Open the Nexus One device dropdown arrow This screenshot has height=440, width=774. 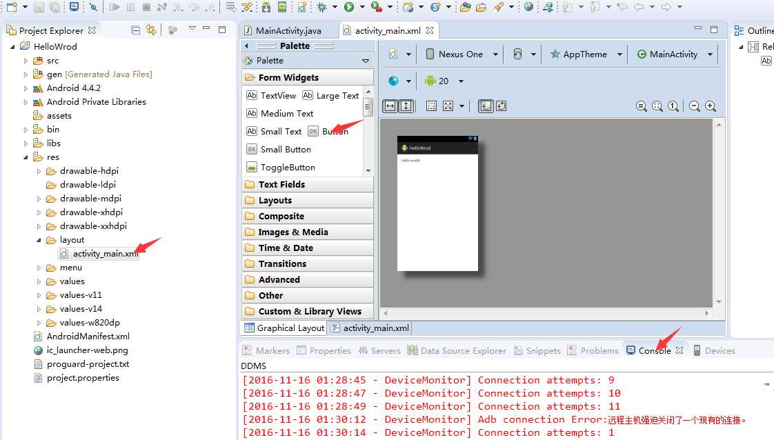point(495,54)
